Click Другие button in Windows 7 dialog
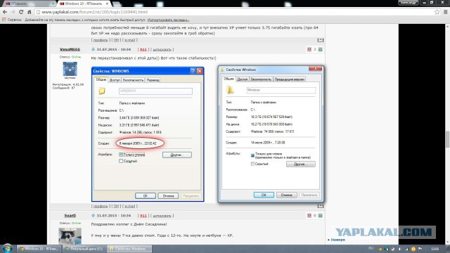The height and width of the screenshot is (253, 450). tap(300, 164)
